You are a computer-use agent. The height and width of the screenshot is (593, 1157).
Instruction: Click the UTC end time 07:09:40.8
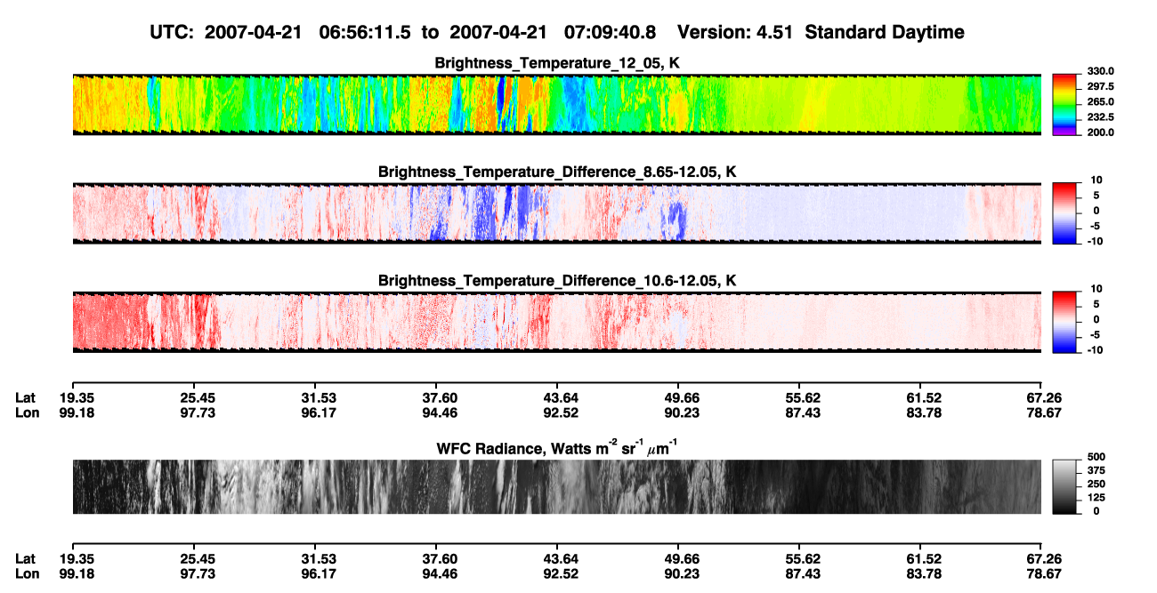click(x=610, y=33)
